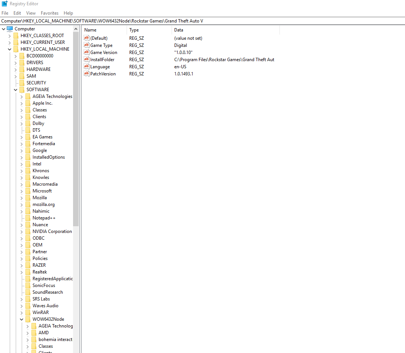The height and width of the screenshot is (353, 405).
Task: Click the registry path address bar
Action: [202, 21]
